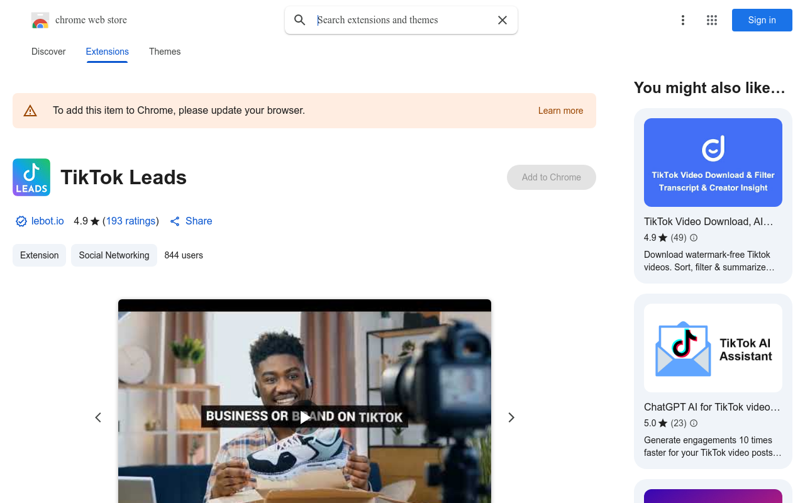Click the verified publisher badge icon

21,221
